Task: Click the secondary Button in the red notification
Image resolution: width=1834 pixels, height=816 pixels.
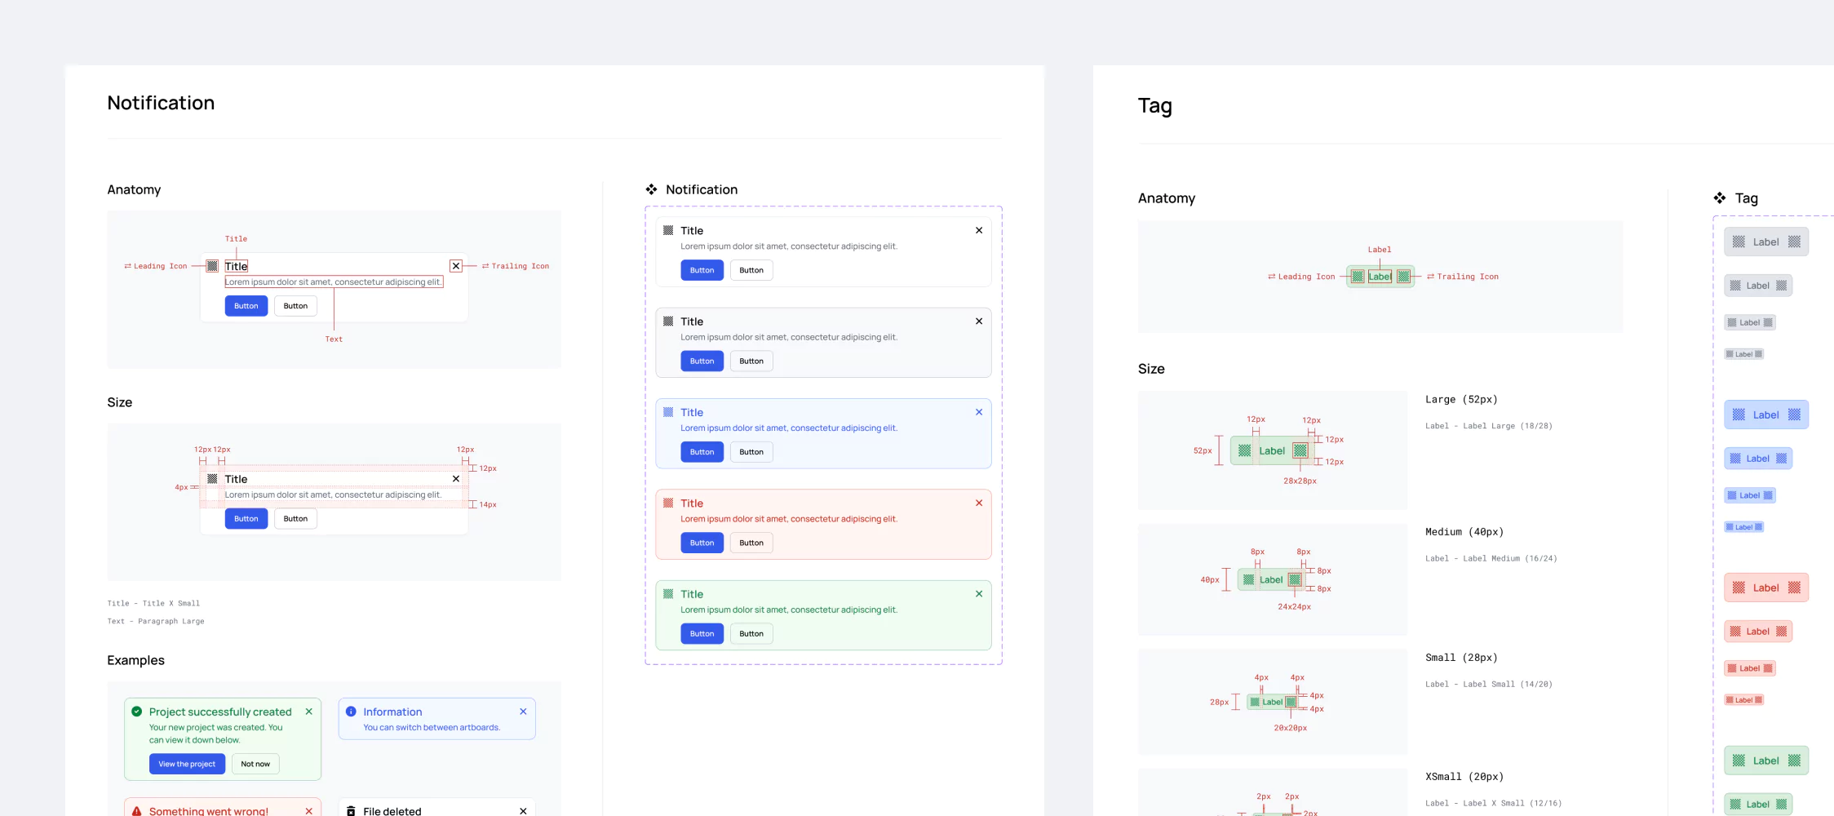Action: coord(751,543)
